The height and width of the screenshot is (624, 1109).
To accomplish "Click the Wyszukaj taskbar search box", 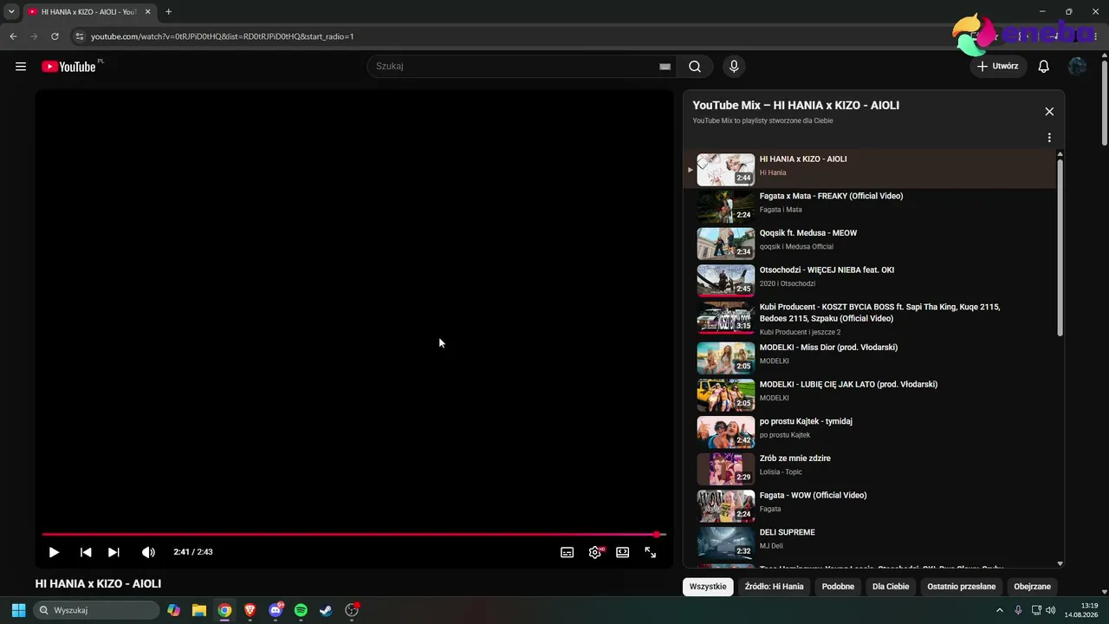I will pyautogui.click(x=95, y=610).
